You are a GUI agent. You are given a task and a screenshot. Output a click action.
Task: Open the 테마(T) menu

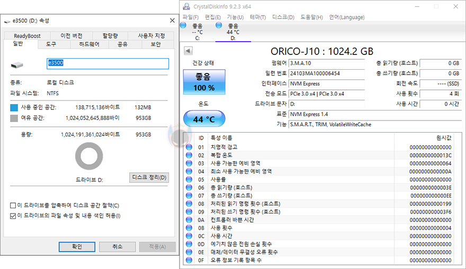(258, 17)
